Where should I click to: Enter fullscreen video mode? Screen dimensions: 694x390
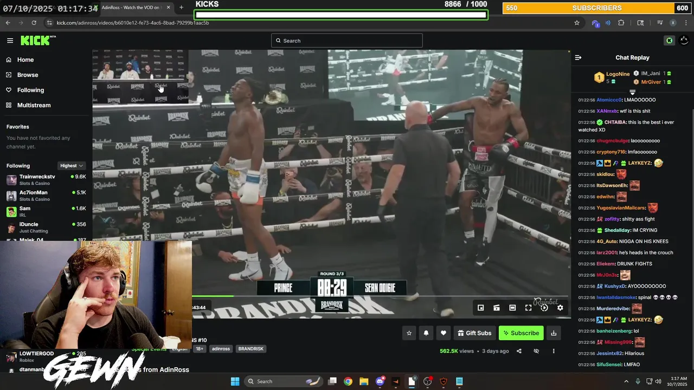(x=528, y=308)
